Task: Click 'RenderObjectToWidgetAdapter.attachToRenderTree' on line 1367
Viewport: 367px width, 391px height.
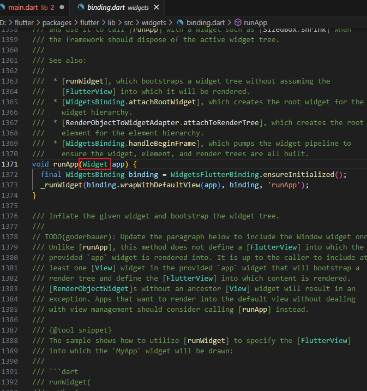Action: click(x=162, y=123)
